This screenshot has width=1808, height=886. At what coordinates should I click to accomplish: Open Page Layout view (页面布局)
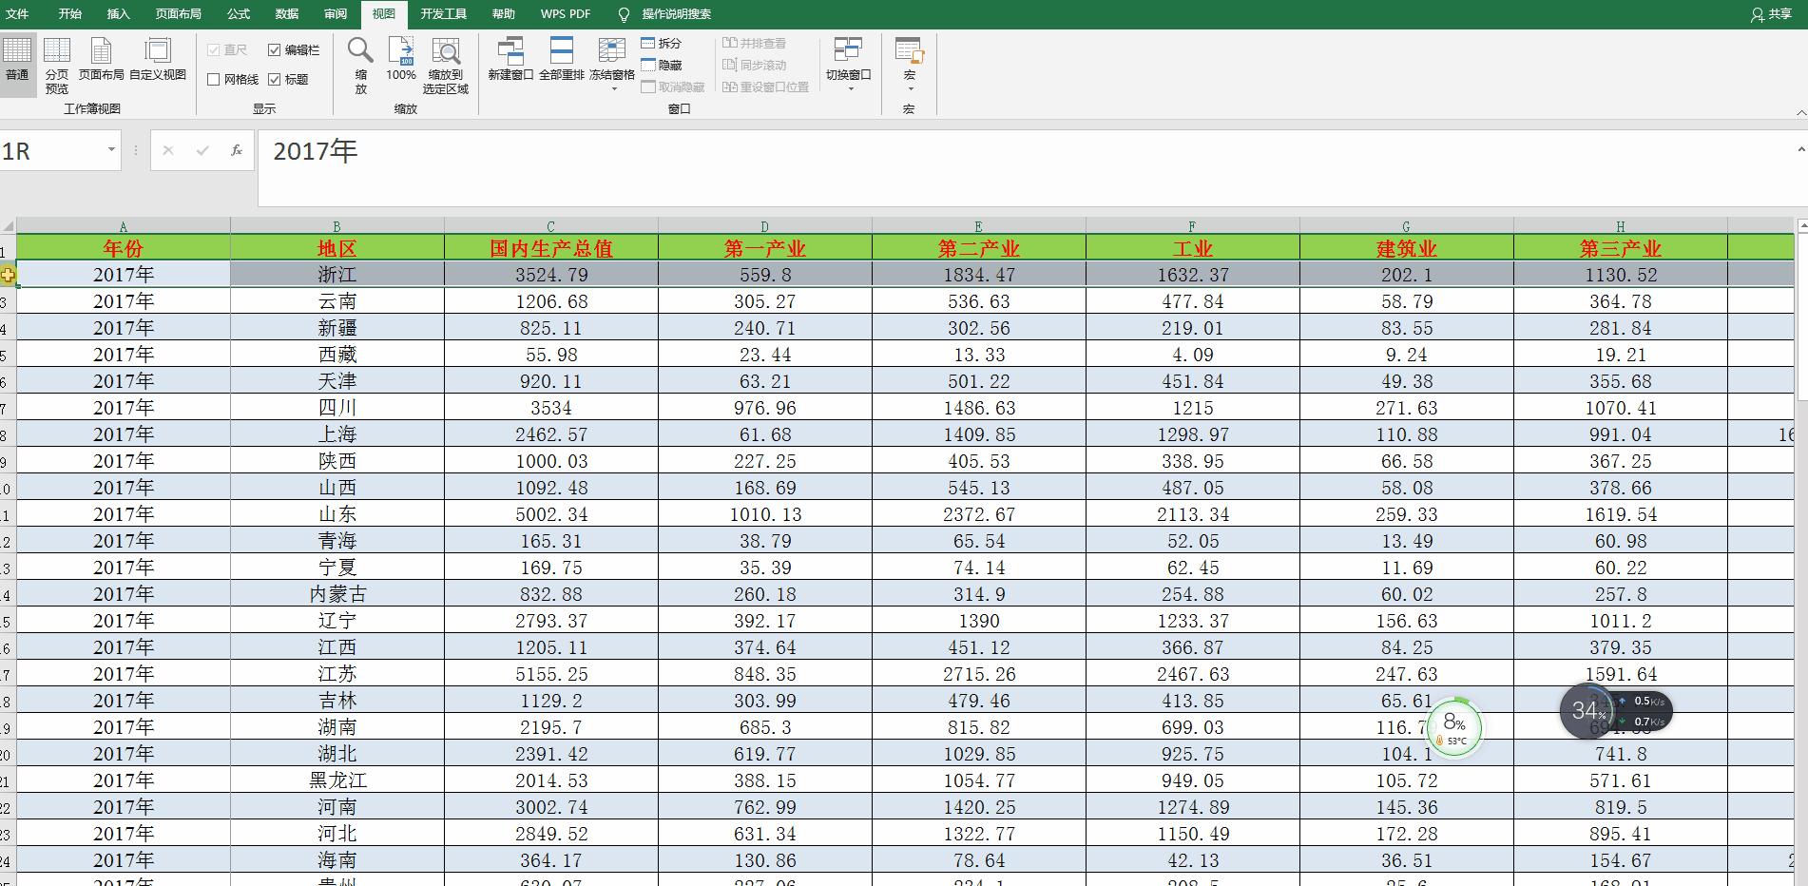point(101,59)
